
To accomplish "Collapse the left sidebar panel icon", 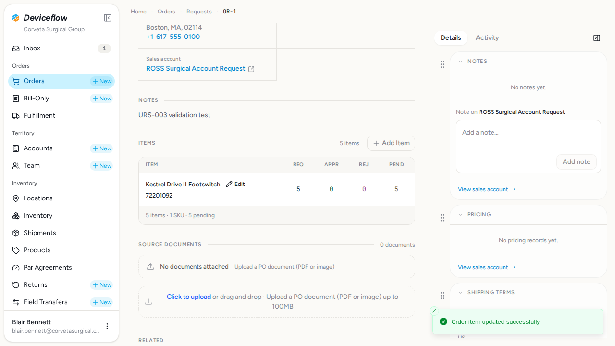I will pos(108,18).
